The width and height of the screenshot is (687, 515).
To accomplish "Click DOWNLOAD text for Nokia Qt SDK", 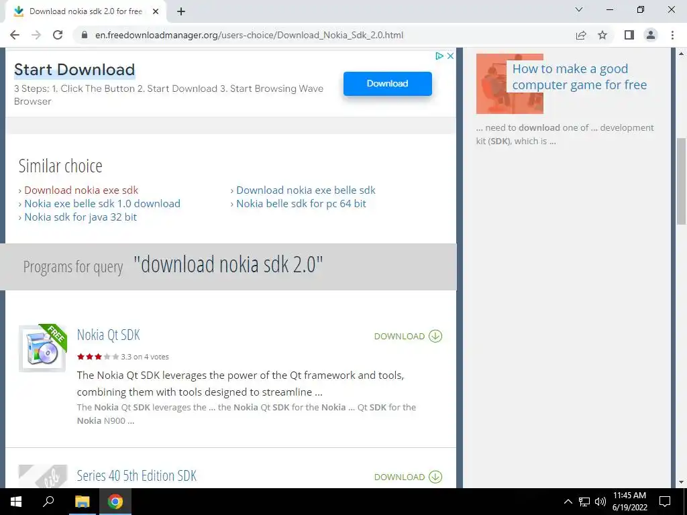I will (399, 337).
